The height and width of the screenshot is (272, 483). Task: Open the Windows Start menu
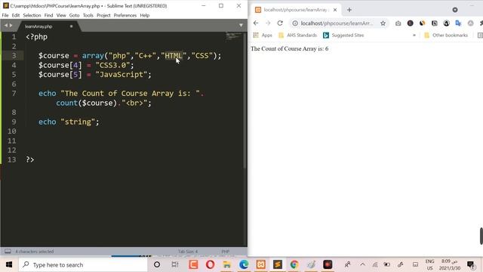pyautogui.click(x=8, y=264)
